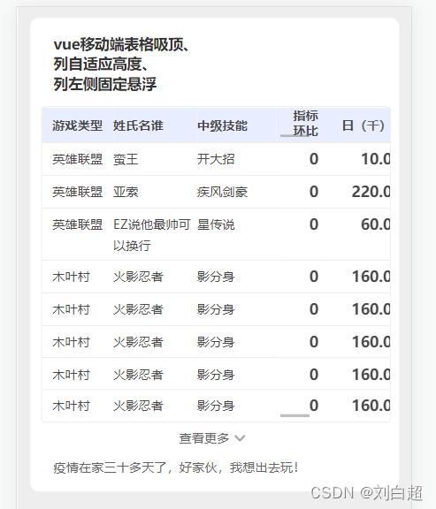Screen dimensions: 436x509
Task: Select the 蛮王 name cell
Action: (x=126, y=159)
